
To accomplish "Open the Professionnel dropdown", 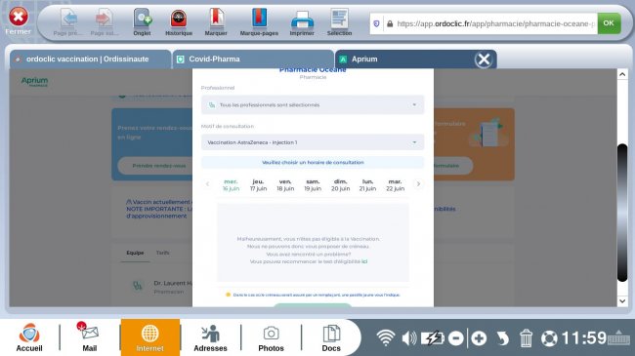I will [x=313, y=104].
